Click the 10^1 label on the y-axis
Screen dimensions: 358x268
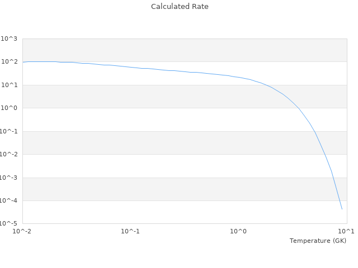9,85
